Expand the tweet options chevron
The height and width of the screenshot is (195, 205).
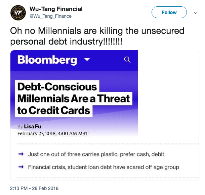pos(196,13)
